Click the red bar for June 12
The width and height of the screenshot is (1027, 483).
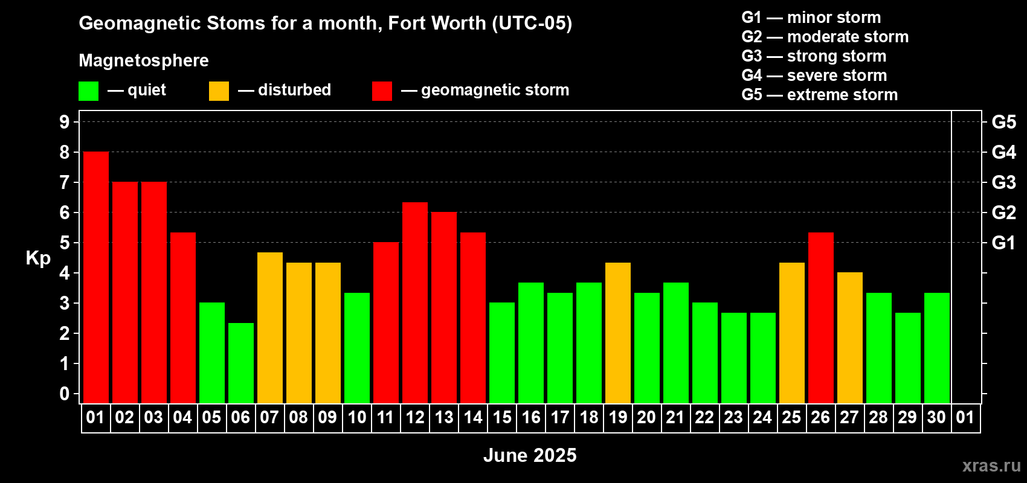coord(415,302)
